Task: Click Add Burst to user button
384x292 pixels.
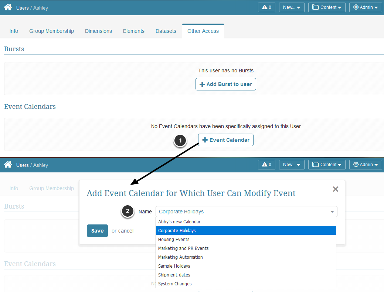Action: pyautogui.click(x=225, y=84)
